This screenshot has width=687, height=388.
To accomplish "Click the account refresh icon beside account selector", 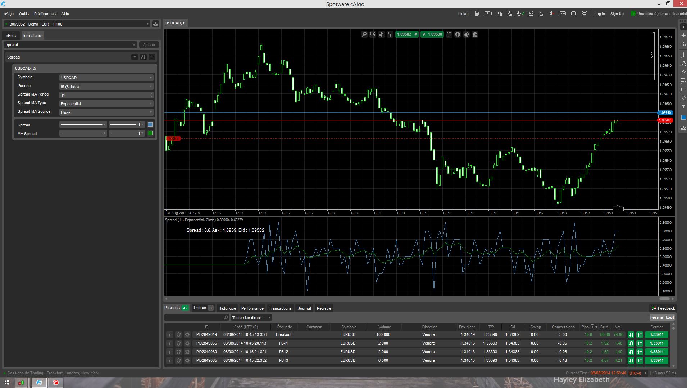I will (155, 24).
